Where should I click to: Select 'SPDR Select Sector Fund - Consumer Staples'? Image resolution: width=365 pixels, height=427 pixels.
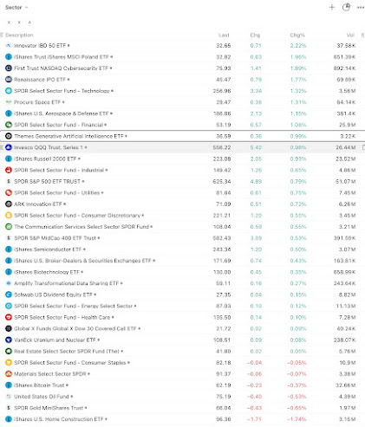click(x=70, y=363)
